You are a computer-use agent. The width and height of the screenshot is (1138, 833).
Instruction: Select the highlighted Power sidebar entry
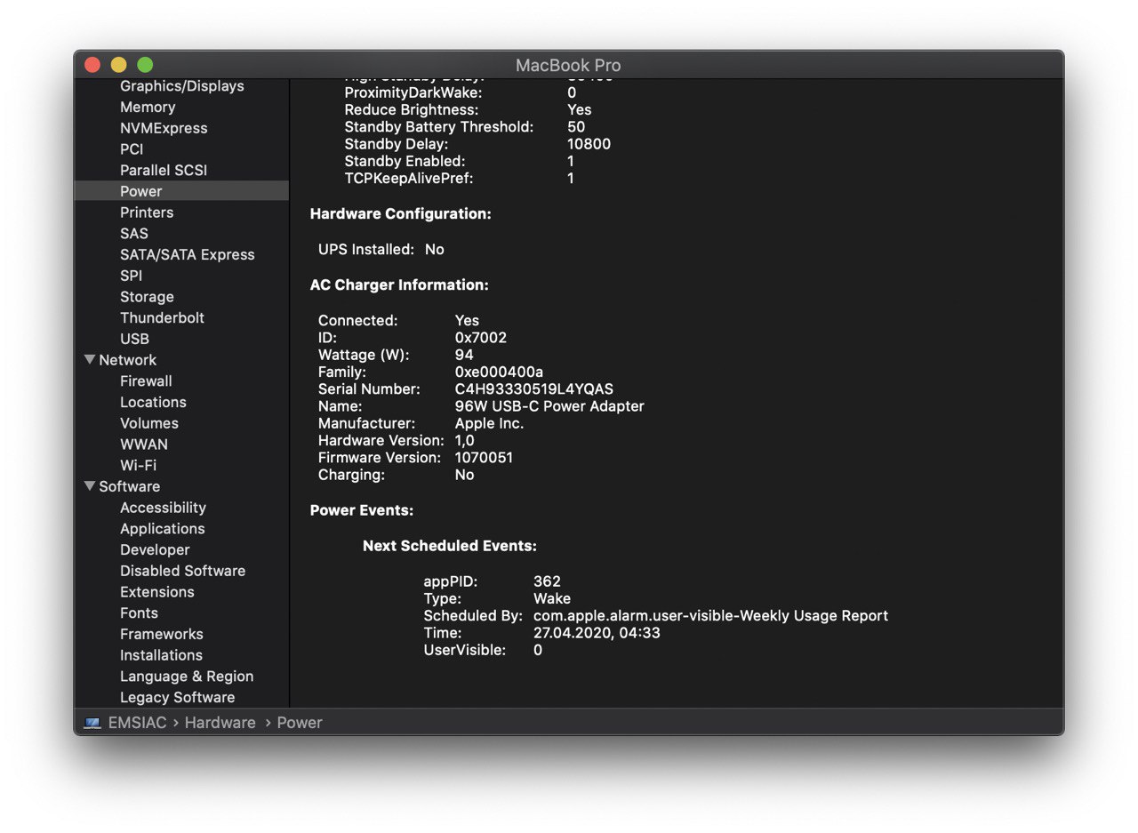coord(181,191)
